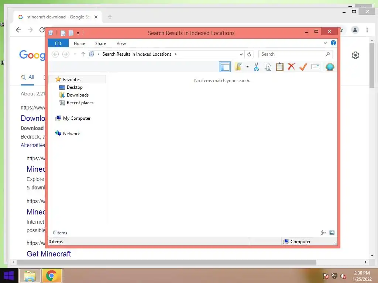Open a new Chrome tab

point(110,17)
